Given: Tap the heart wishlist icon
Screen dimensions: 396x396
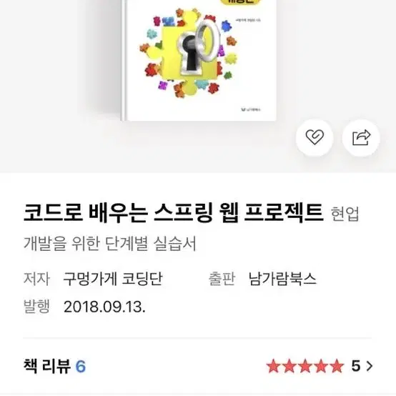Looking at the screenshot, I should click(x=315, y=138).
